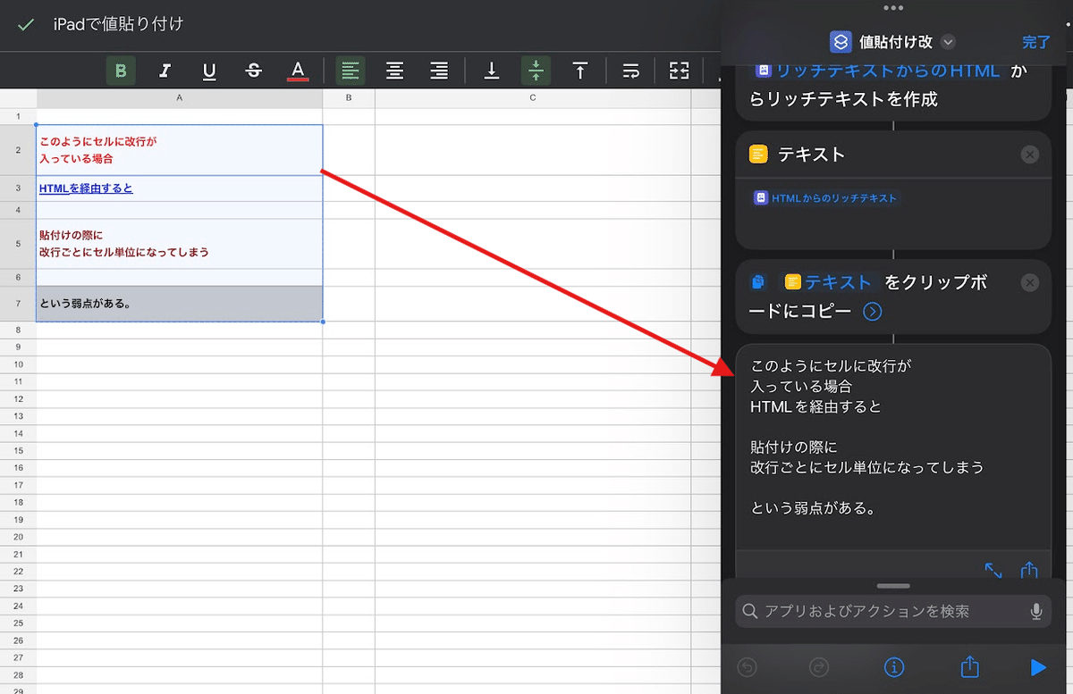
Task: Select row 5 header
Action: tap(18, 243)
